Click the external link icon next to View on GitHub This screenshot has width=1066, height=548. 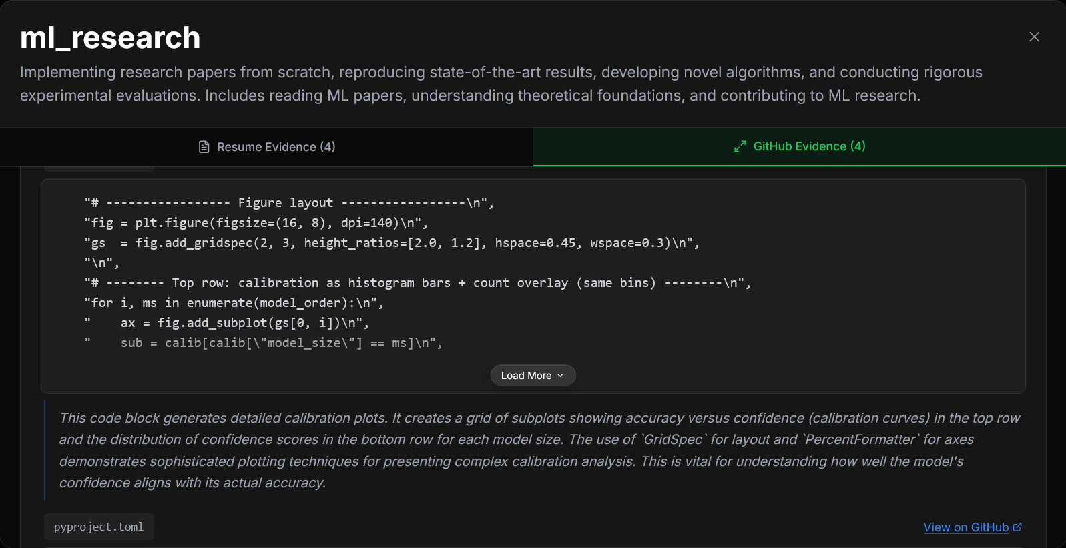1017,527
